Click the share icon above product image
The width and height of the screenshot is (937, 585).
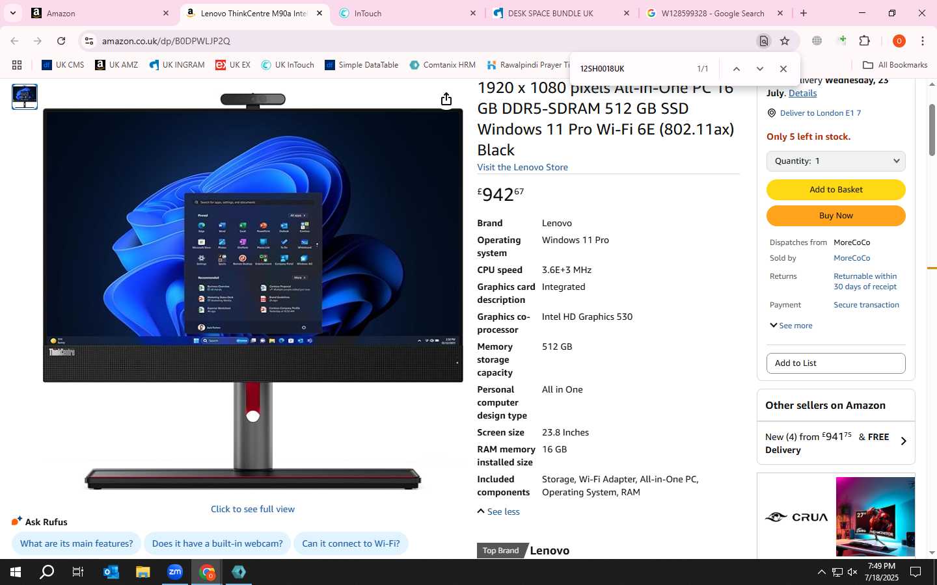(446, 99)
